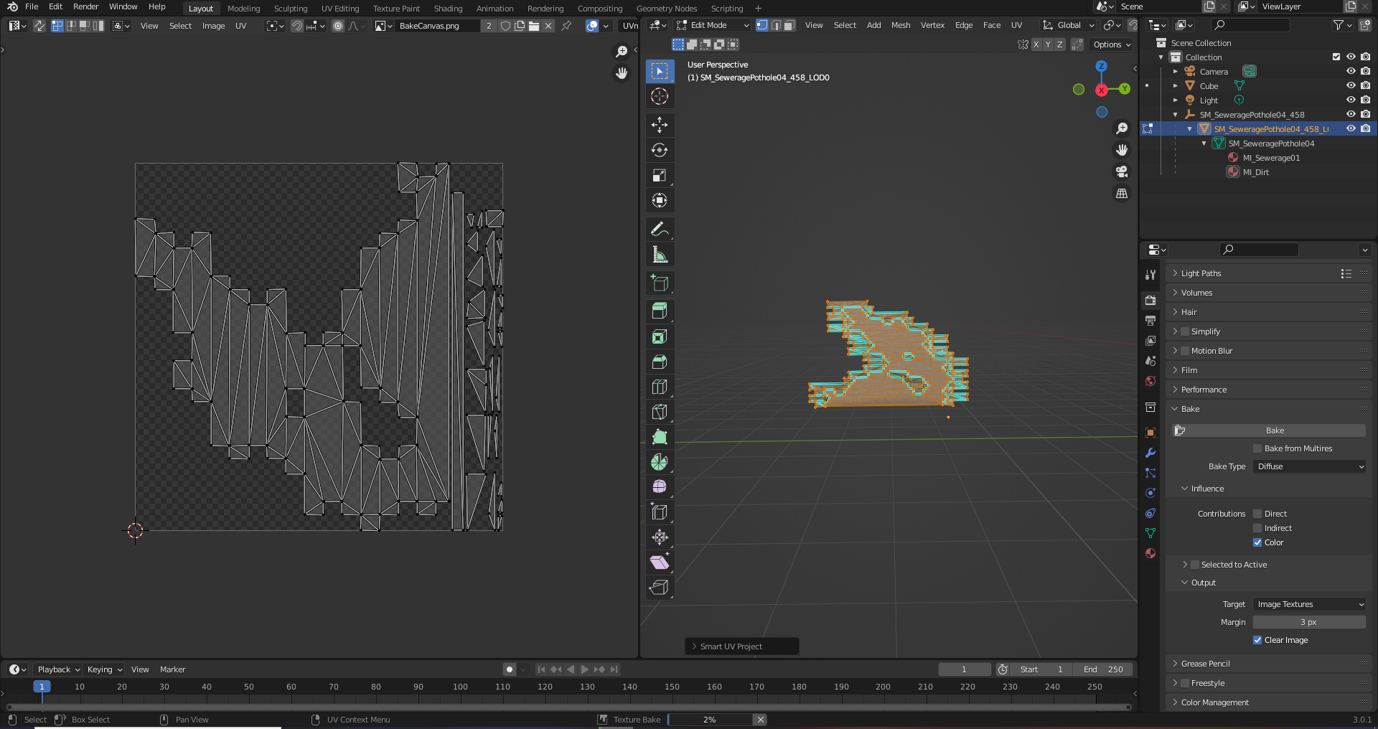Open the Render menu
This screenshot has height=729, width=1378.
click(85, 6)
